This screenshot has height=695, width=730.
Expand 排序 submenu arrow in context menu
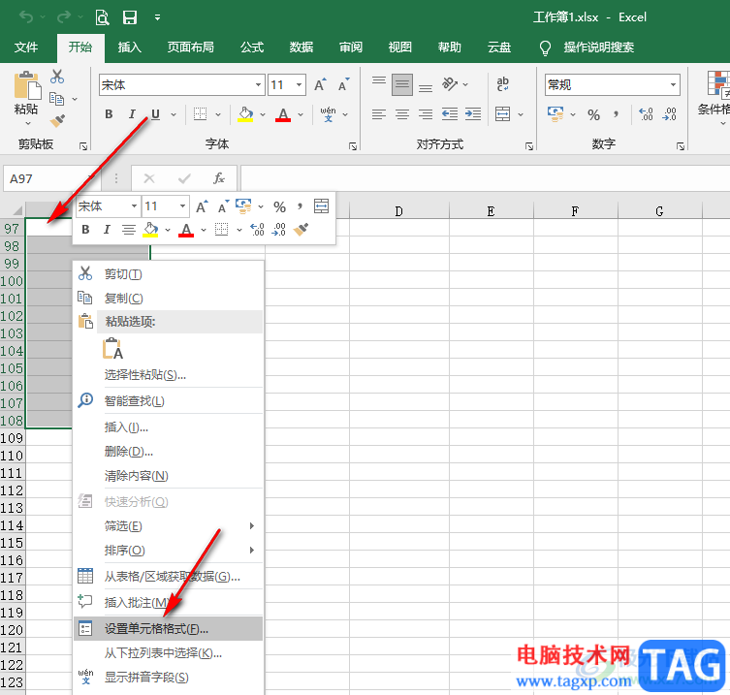point(252,551)
